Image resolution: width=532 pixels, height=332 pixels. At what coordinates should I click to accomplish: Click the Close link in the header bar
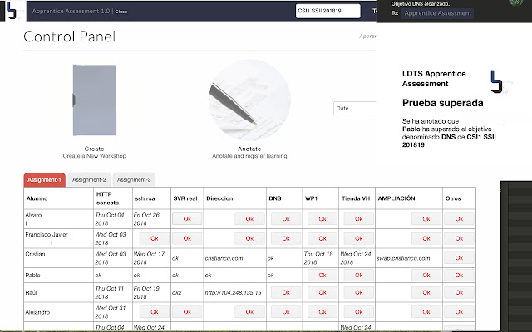(x=121, y=12)
